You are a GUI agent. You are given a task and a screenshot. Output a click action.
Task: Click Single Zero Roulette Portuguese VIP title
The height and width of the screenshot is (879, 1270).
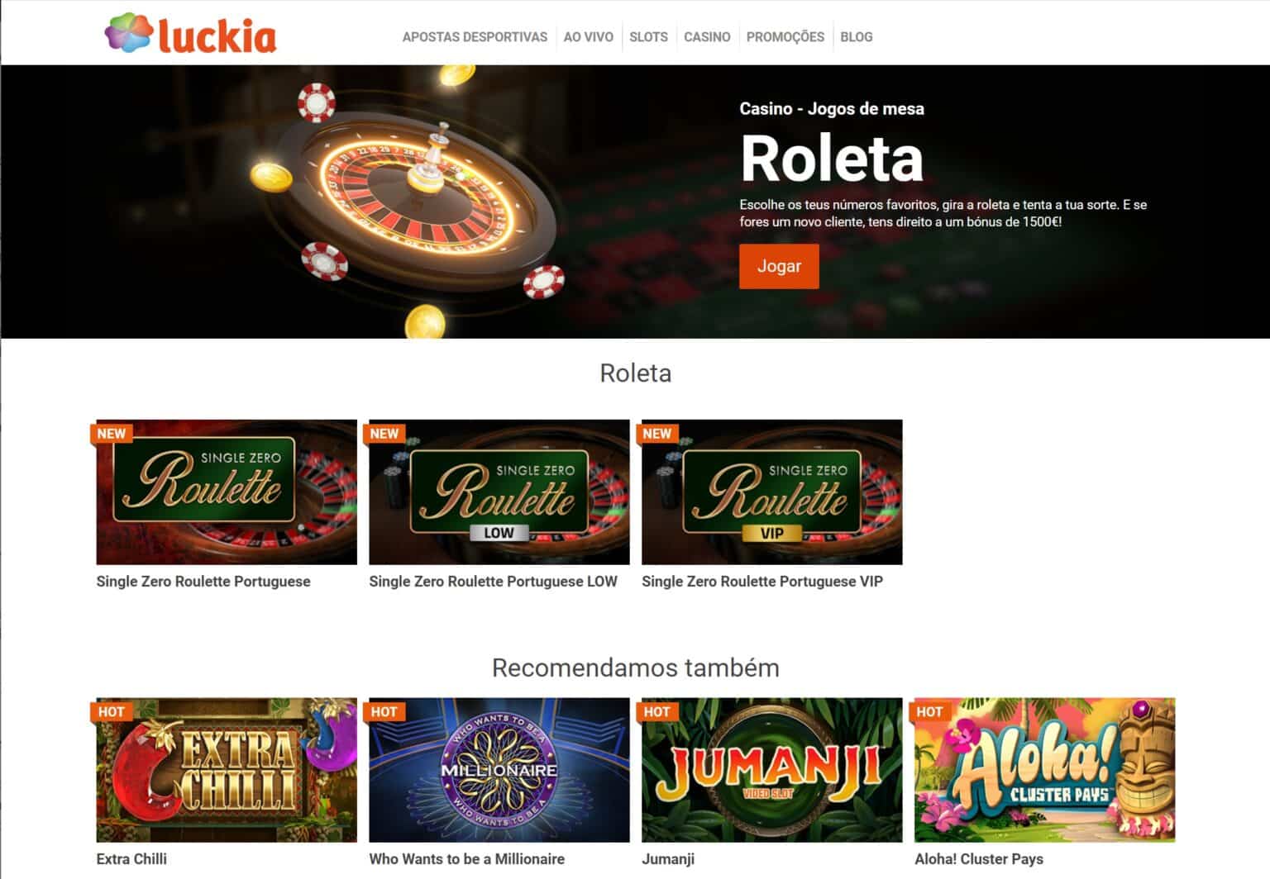coord(762,582)
